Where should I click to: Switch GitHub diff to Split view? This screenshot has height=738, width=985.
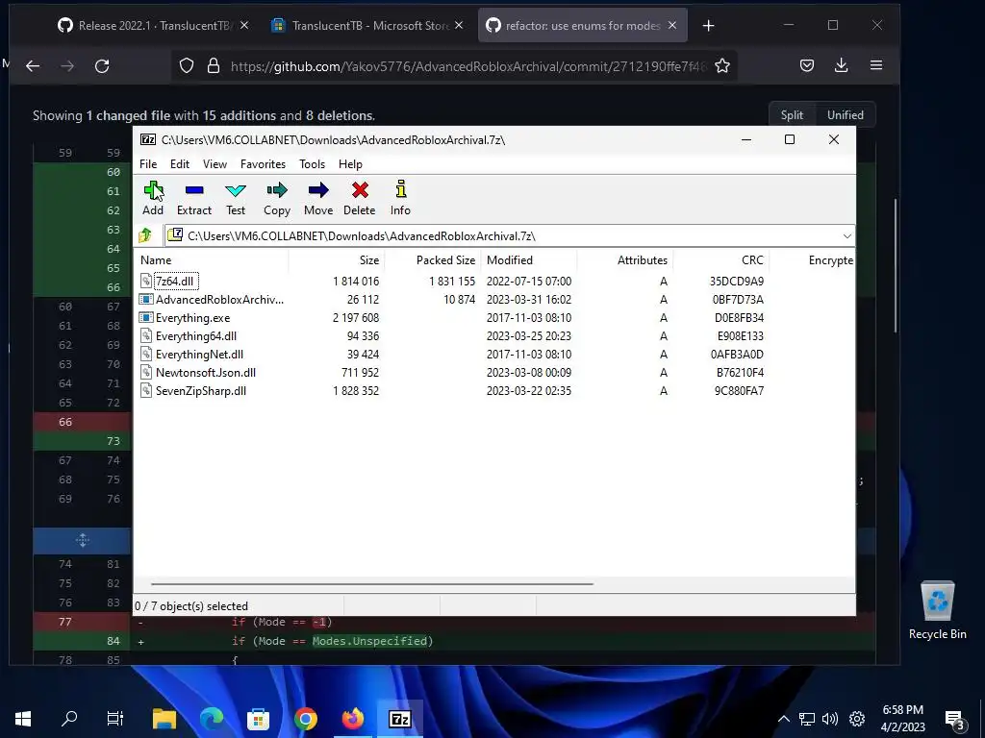[792, 115]
